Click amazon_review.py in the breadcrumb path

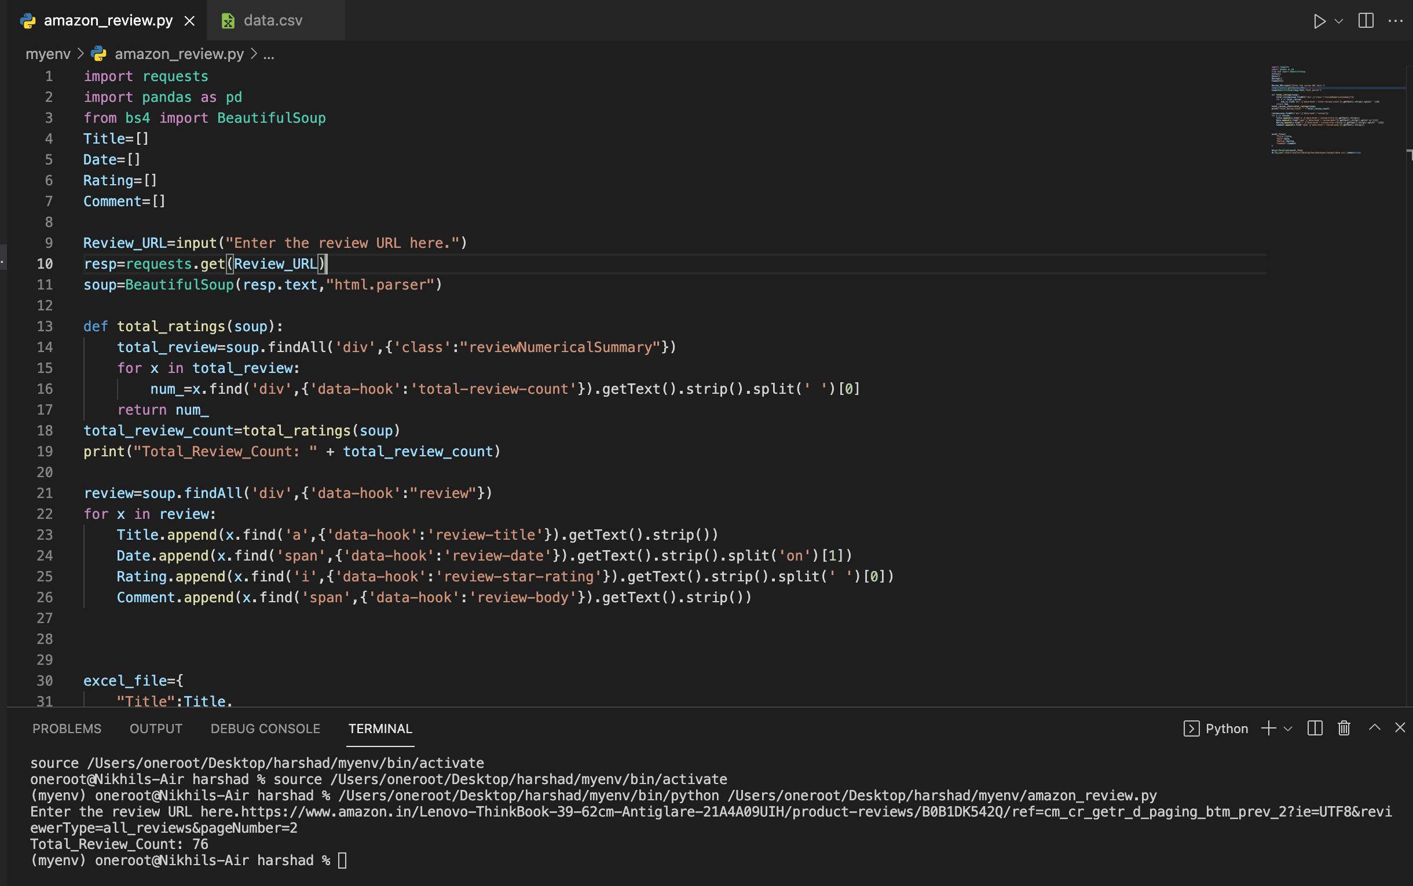point(179,54)
